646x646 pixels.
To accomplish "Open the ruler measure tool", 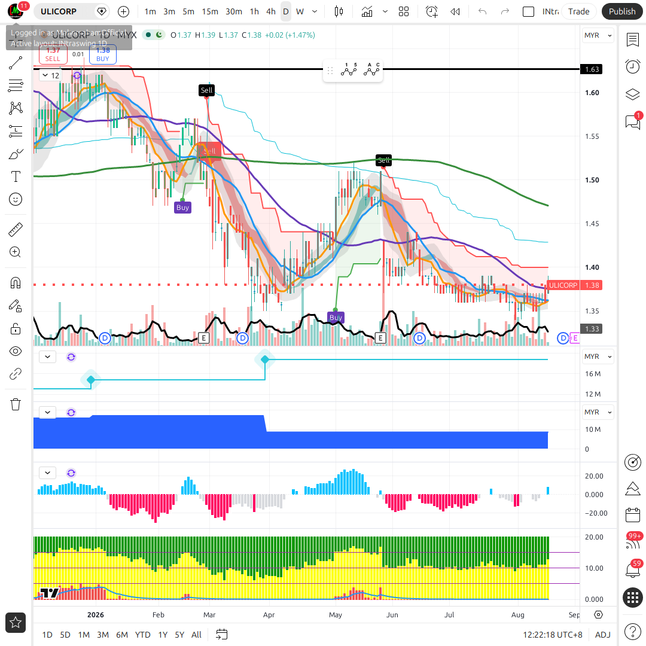I will [15, 230].
